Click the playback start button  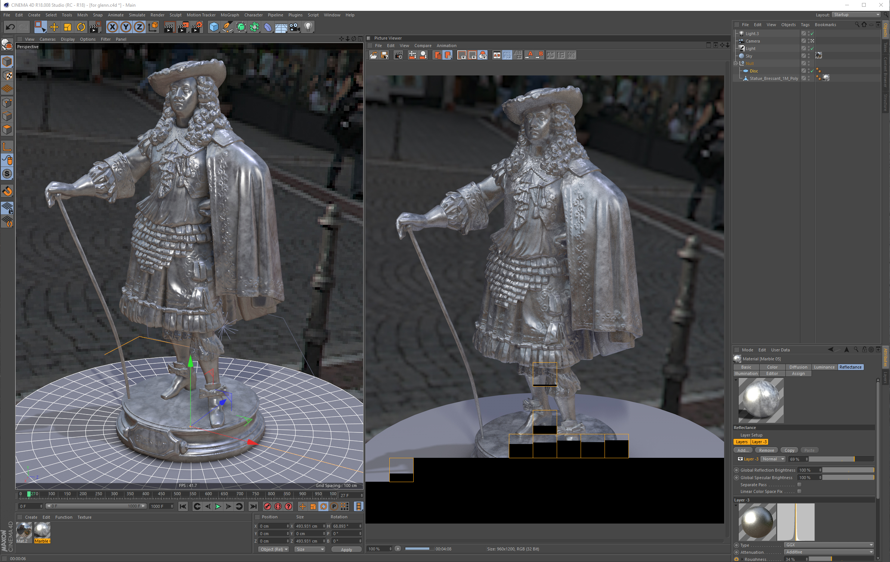[217, 507]
